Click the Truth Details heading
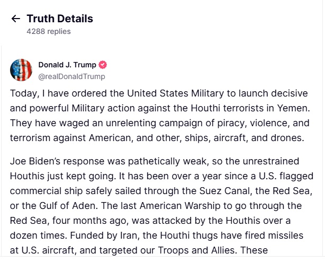325x262 pixels. coord(60,19)
